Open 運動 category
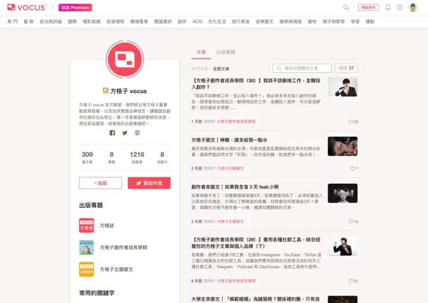Screen dimensions: 428x303 point(370,21)
